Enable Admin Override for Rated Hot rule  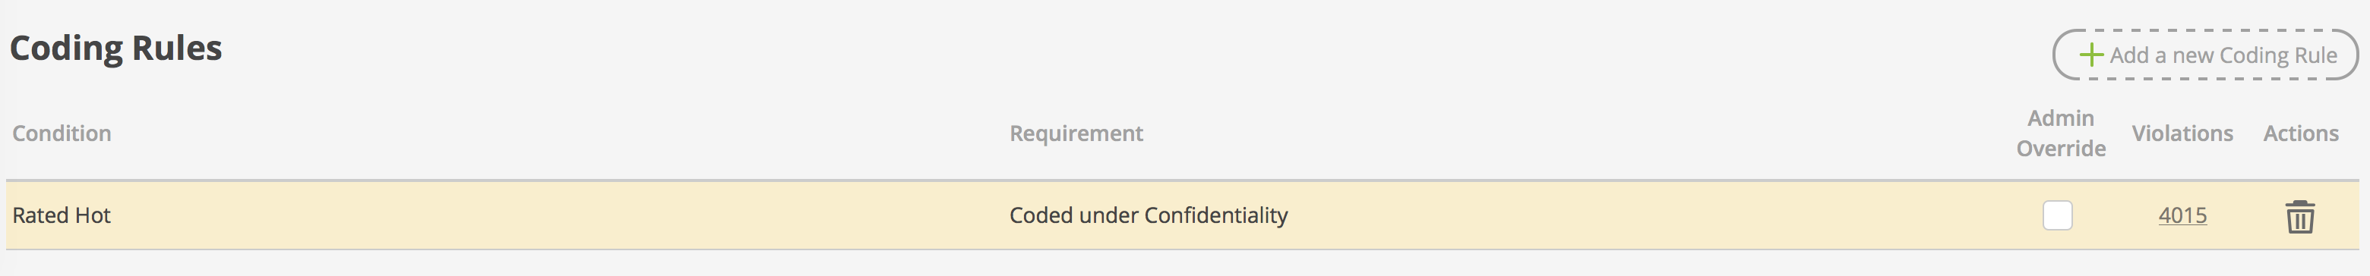click(2057, 215)
